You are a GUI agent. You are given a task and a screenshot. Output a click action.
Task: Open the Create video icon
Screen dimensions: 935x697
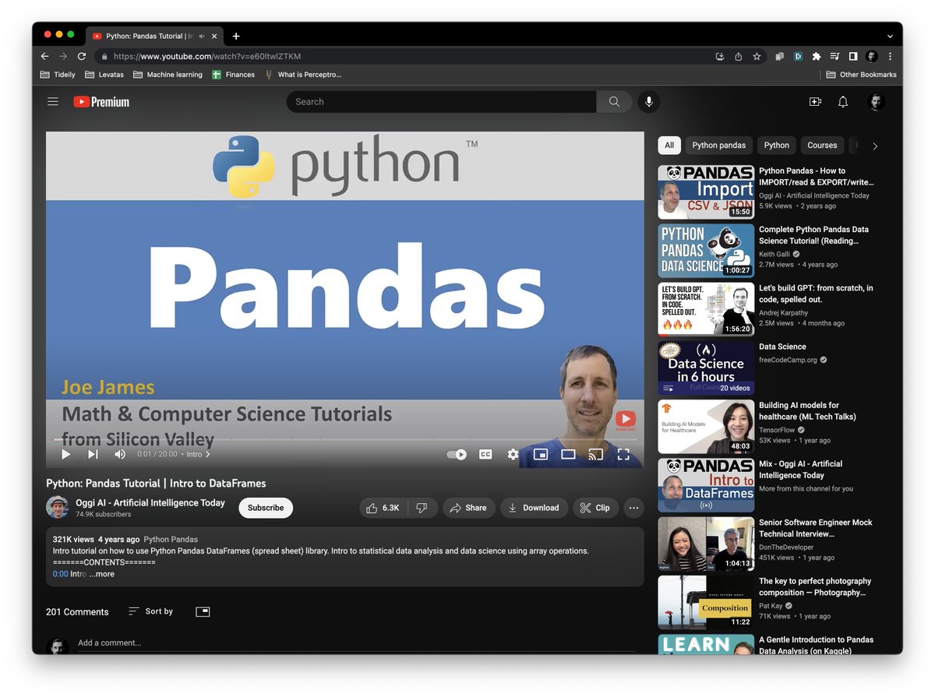[815, 102]
